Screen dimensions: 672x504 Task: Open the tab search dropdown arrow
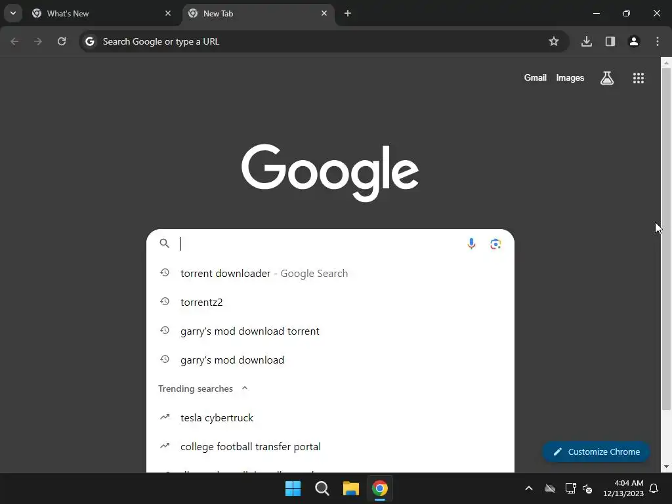13,13
